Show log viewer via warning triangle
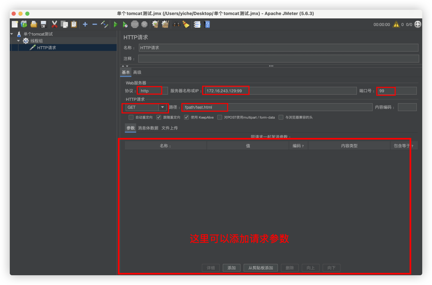432x285 pixels. click(396, 24)
